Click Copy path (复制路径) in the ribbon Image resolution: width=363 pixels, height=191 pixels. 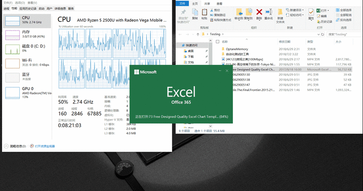click(218, 15)
